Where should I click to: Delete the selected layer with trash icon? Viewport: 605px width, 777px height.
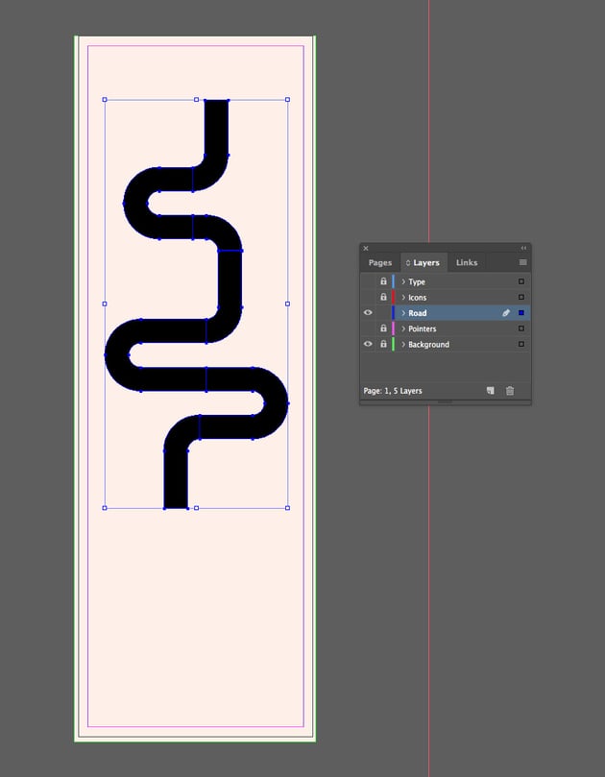coord(510,391)
